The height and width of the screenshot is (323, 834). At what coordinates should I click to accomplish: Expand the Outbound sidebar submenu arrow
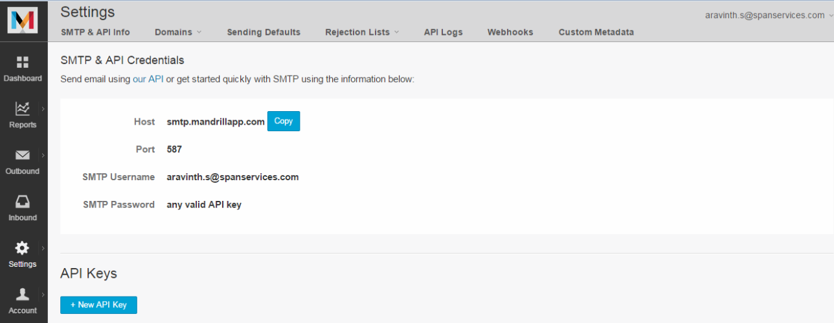click(43, 155)
